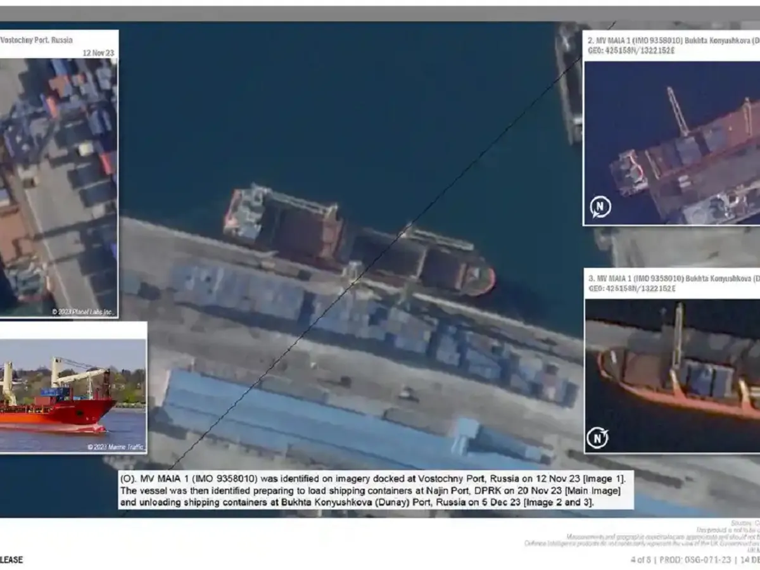
Task: Click the MV MAIA 1 caption text box
Action: pyautogui.click(x=376, y=490)
